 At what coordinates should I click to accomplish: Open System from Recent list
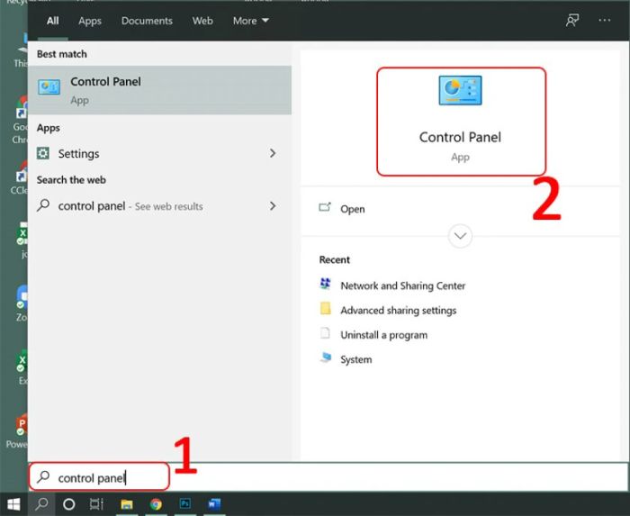click(x=356, y=359)
